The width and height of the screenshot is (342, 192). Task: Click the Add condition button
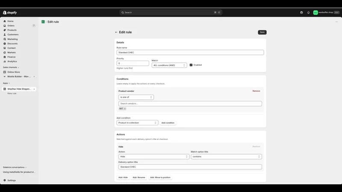[x=168, y=123]
